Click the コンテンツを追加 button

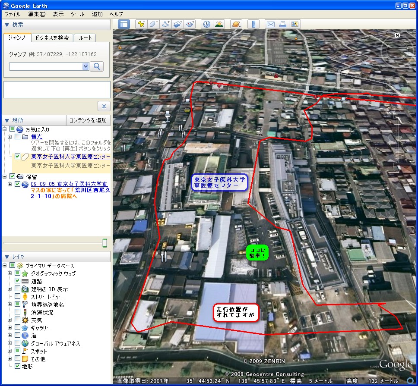coord(88,120)
